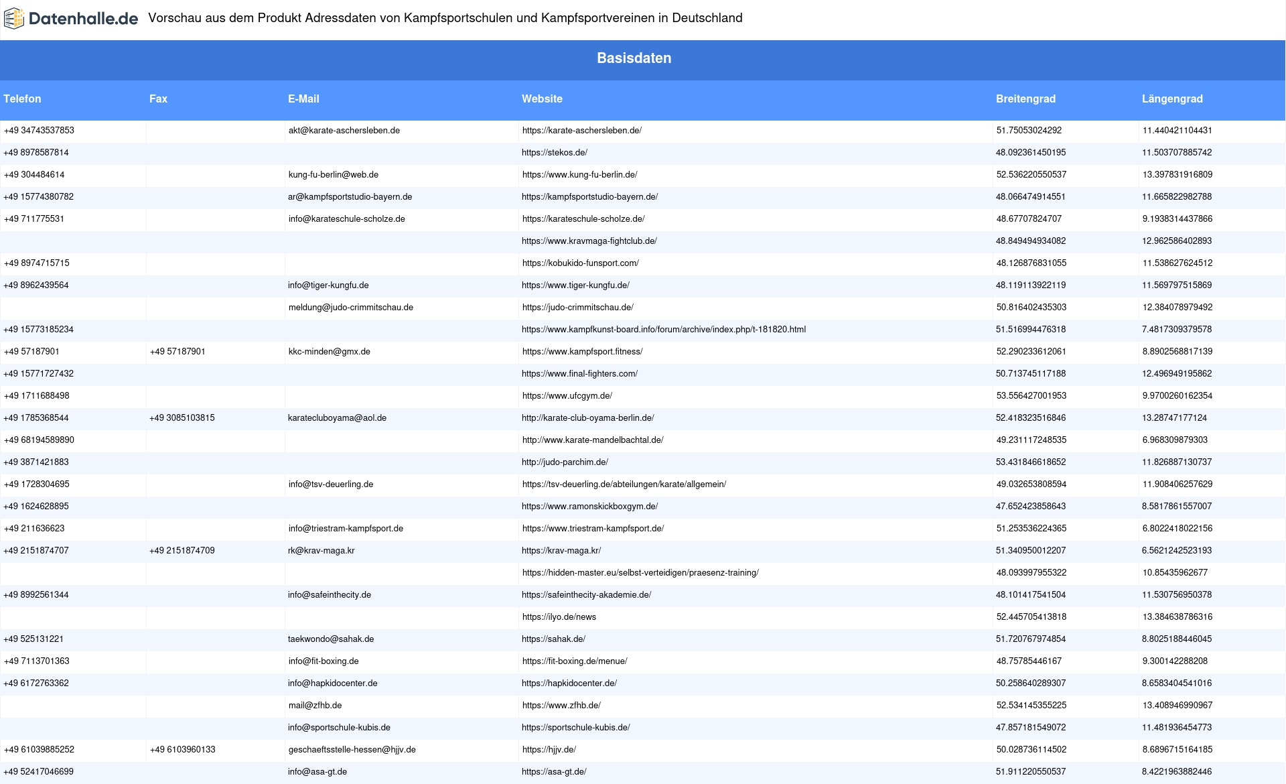Image resolution: width=1286 pixels, height=784 pixels.
Task: Open http://judo-parchim.de/ entry
Action: pyautogui.click(x=565, y=462)
